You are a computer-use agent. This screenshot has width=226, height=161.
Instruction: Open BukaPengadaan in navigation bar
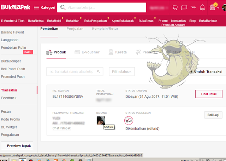[x=96, y=21]
